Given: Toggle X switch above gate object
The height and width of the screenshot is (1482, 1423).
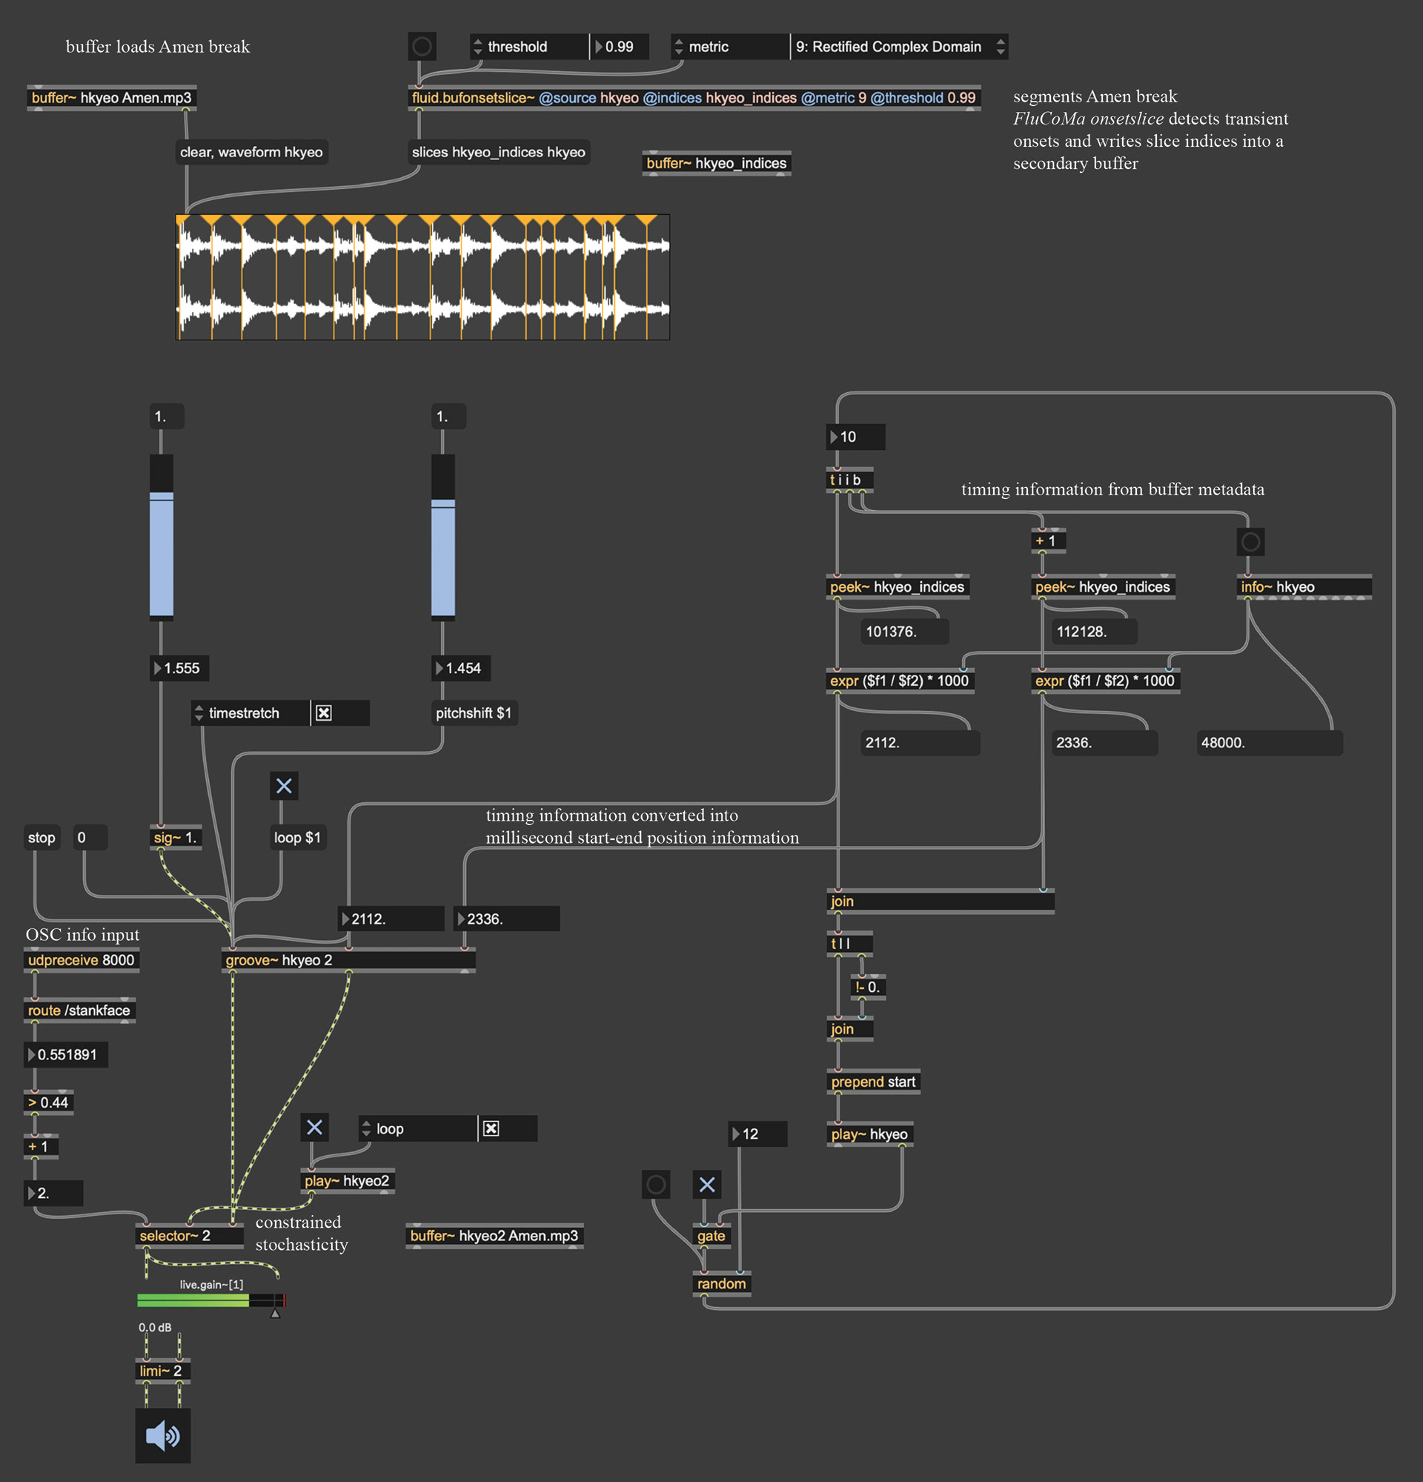Looking at the screenshot, I should 706,1184.
